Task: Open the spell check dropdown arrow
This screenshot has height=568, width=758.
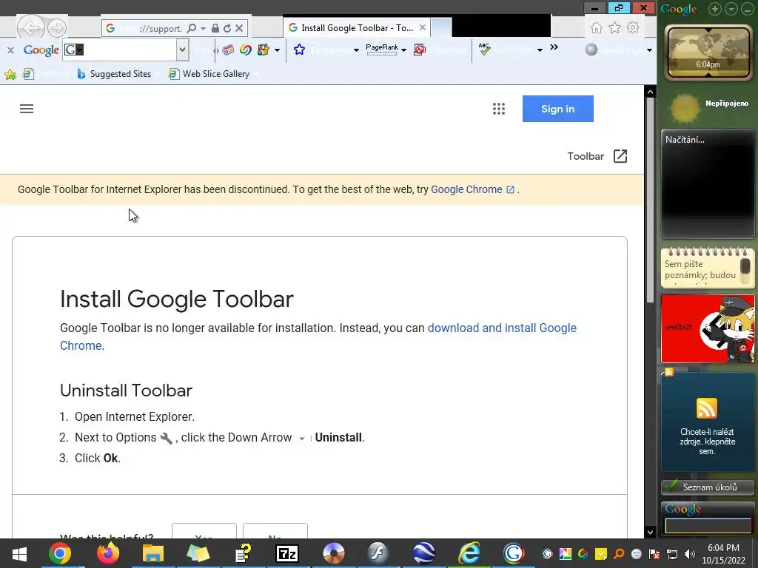Action: [540, 50]
